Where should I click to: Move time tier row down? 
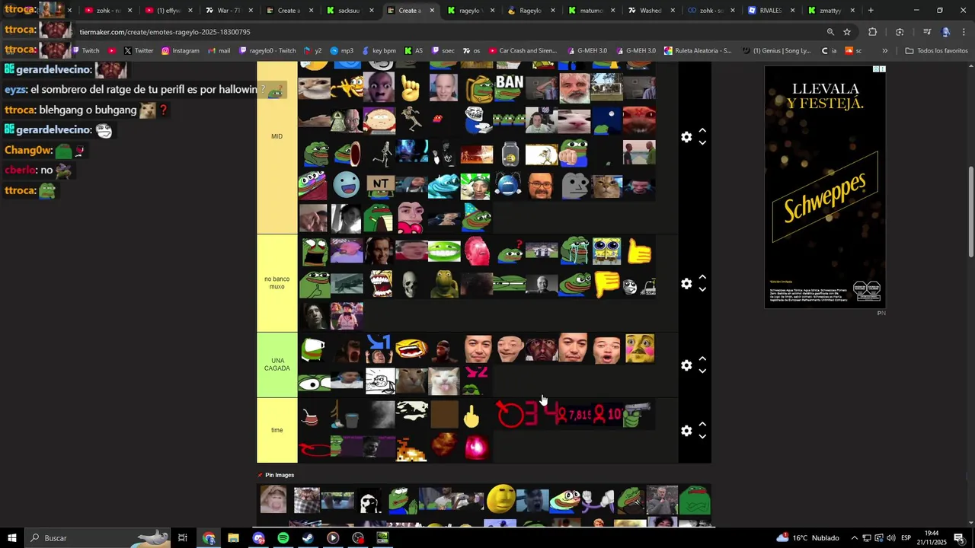click(x=702, y=436)
